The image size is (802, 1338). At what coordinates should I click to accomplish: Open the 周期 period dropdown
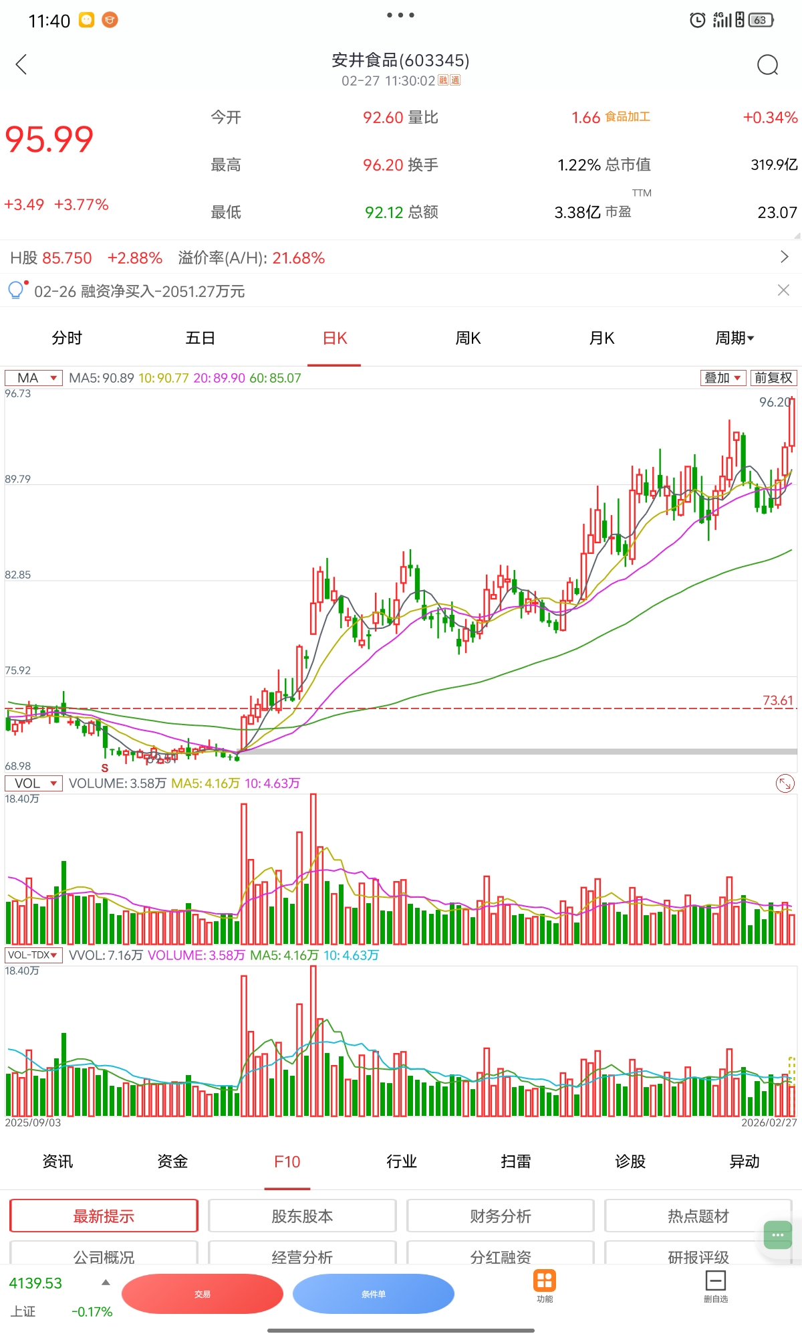tap(734, 339)
